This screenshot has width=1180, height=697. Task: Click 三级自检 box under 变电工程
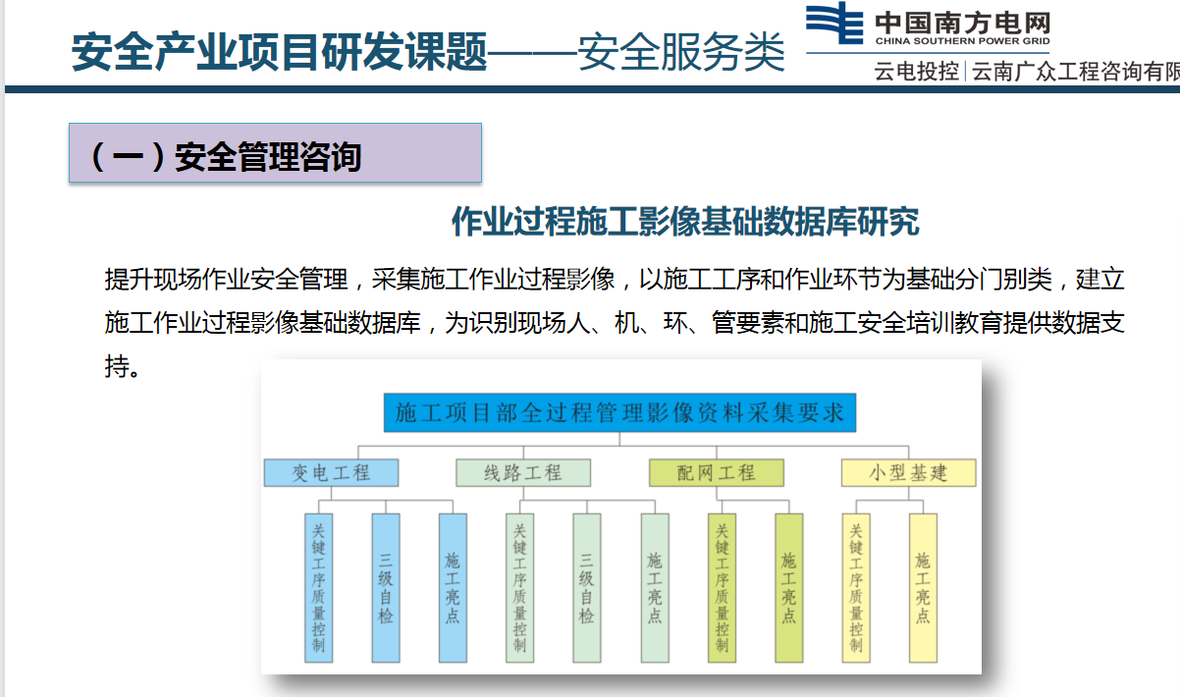pyautogui.click(x=386, y=587)
